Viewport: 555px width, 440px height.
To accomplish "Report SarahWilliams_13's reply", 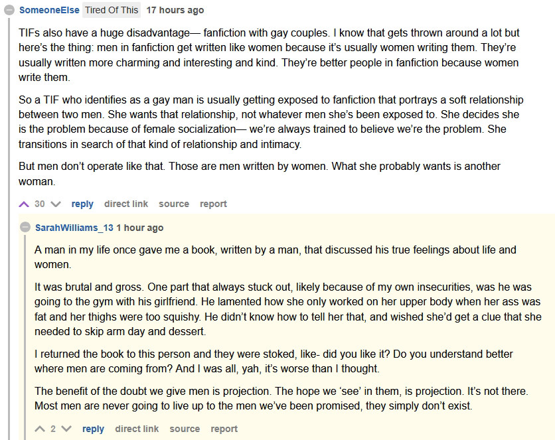I will pyautogui.click(x=224, y=429).
